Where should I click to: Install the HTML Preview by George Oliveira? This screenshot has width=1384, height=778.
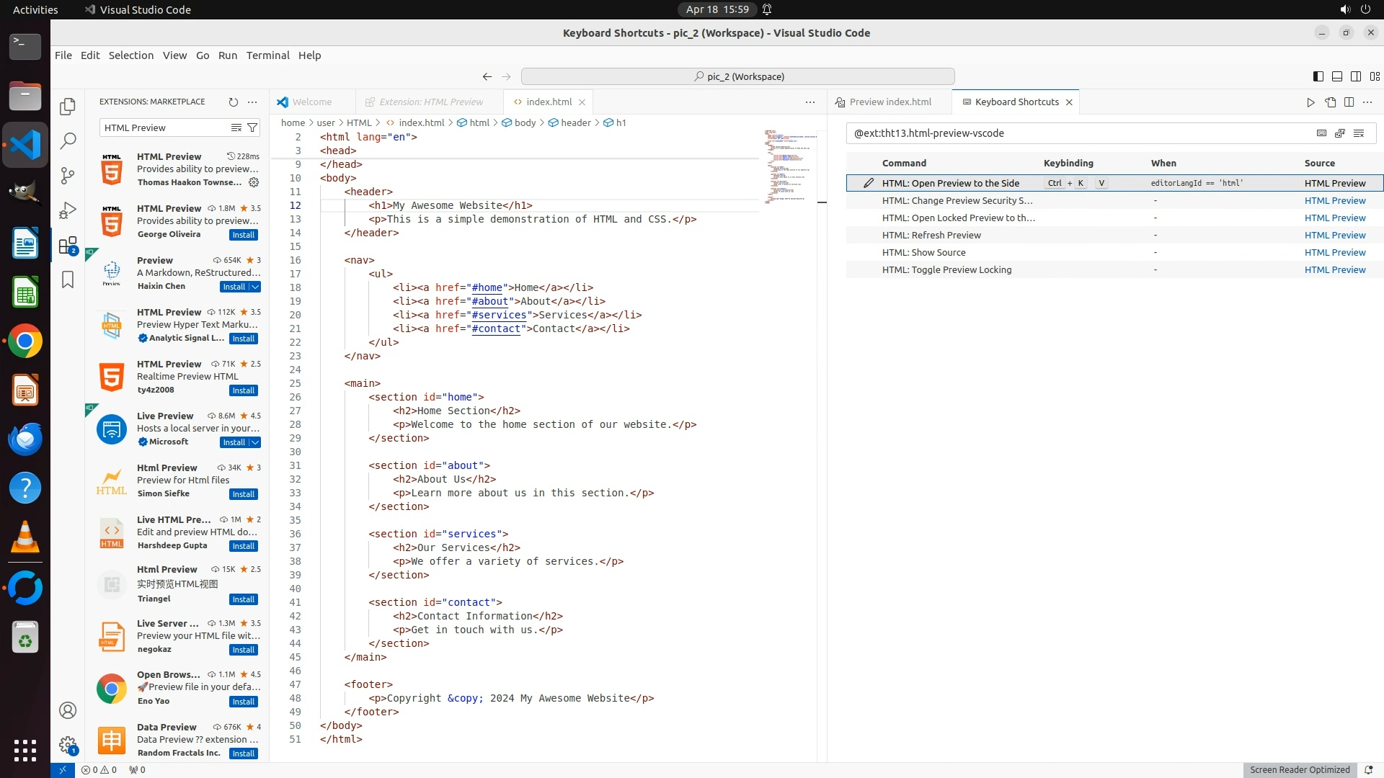[243, 235]
